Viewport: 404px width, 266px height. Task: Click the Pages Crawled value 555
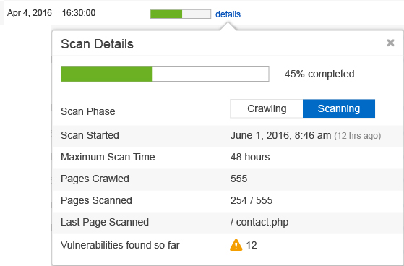pos(238,179)
